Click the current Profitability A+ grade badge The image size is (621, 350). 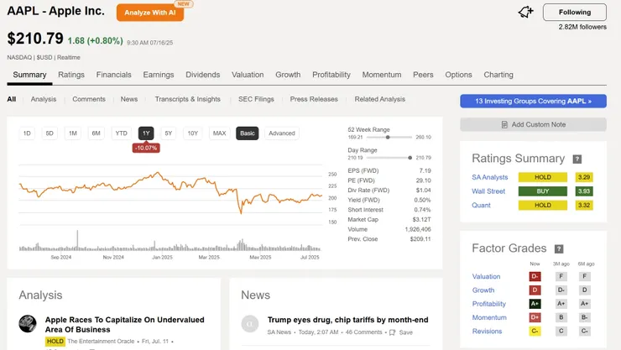click(535, 304)
